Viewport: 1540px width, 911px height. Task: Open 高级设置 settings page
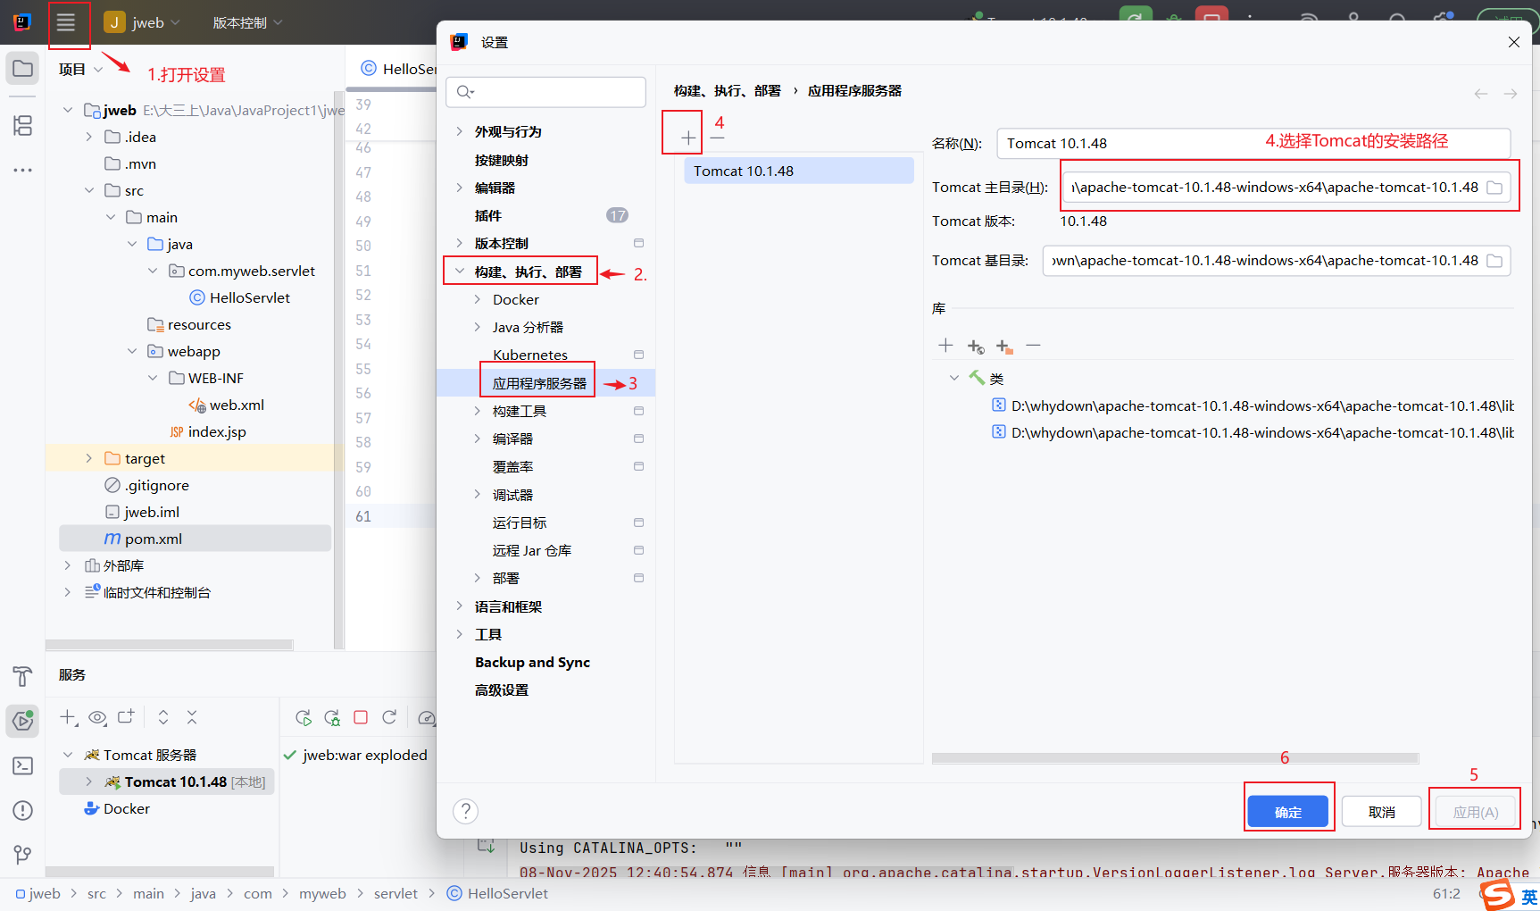point(502,690)
